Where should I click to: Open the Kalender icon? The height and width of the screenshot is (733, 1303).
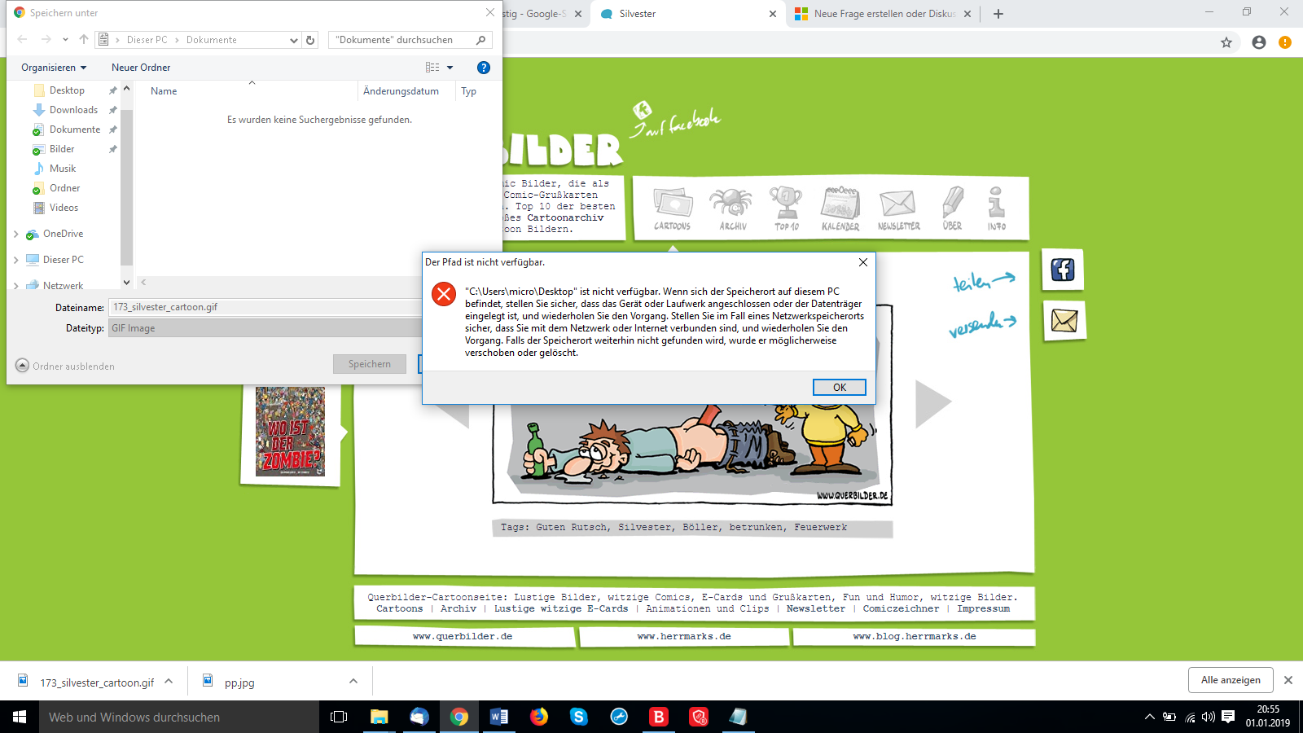[x=840, y=208]
